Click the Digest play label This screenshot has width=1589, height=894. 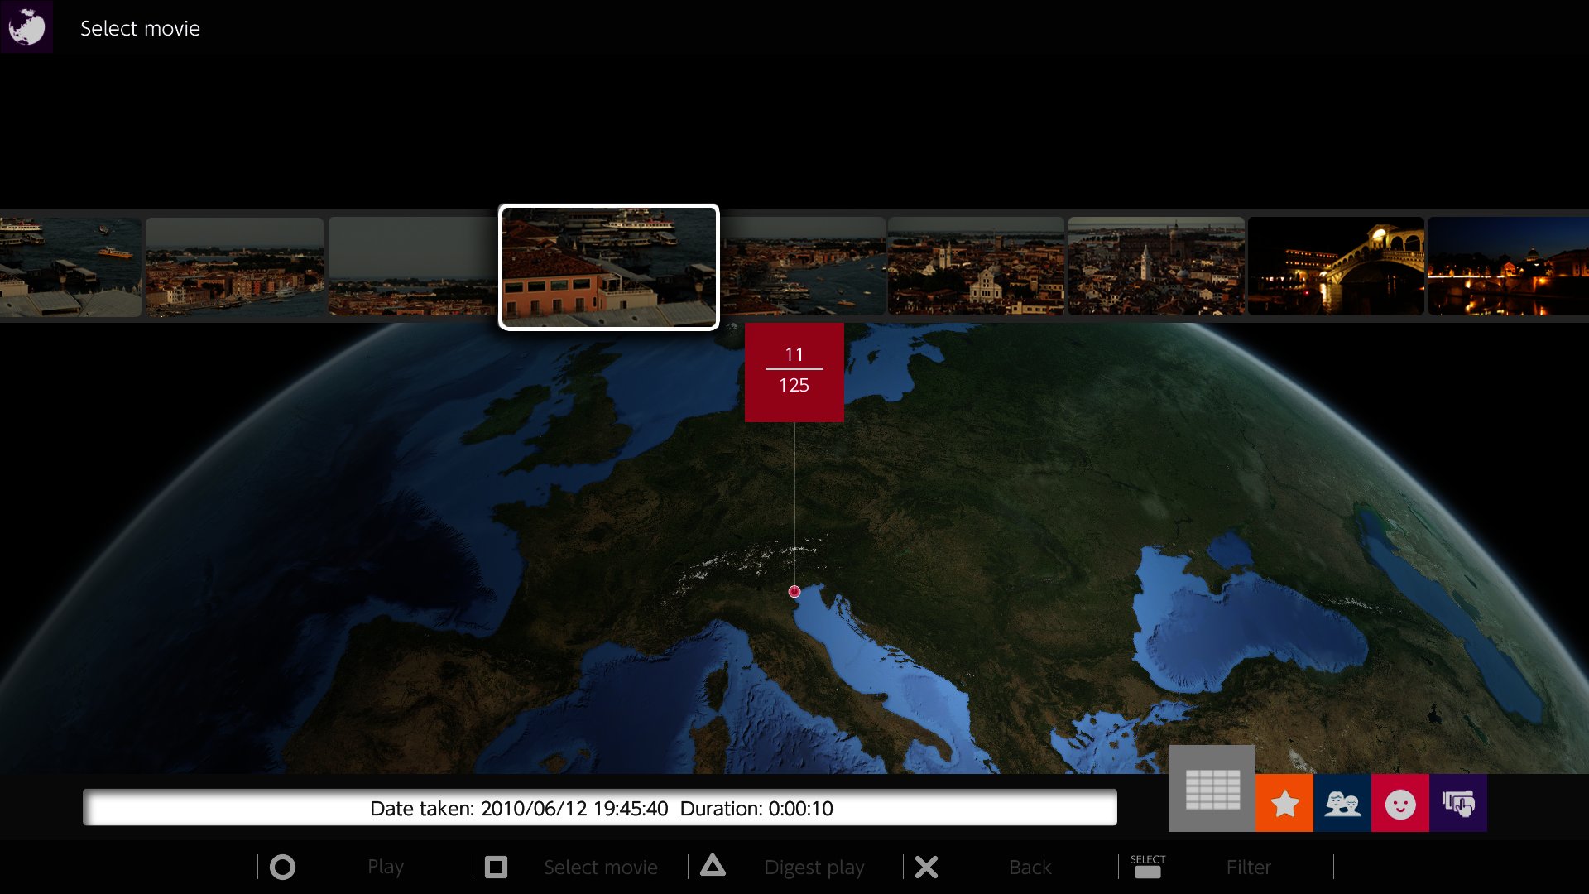point(814,868)
